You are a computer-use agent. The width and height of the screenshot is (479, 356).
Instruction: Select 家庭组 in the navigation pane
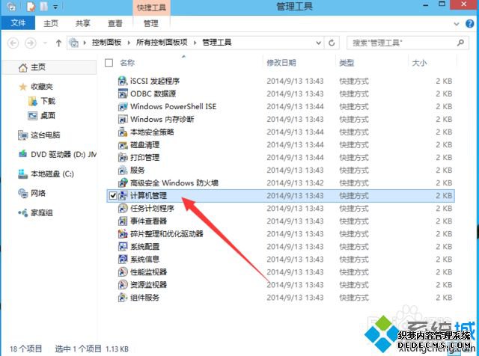point(42,213)
